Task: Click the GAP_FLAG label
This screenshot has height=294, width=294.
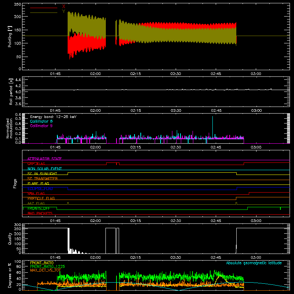Action: [36, 164]
